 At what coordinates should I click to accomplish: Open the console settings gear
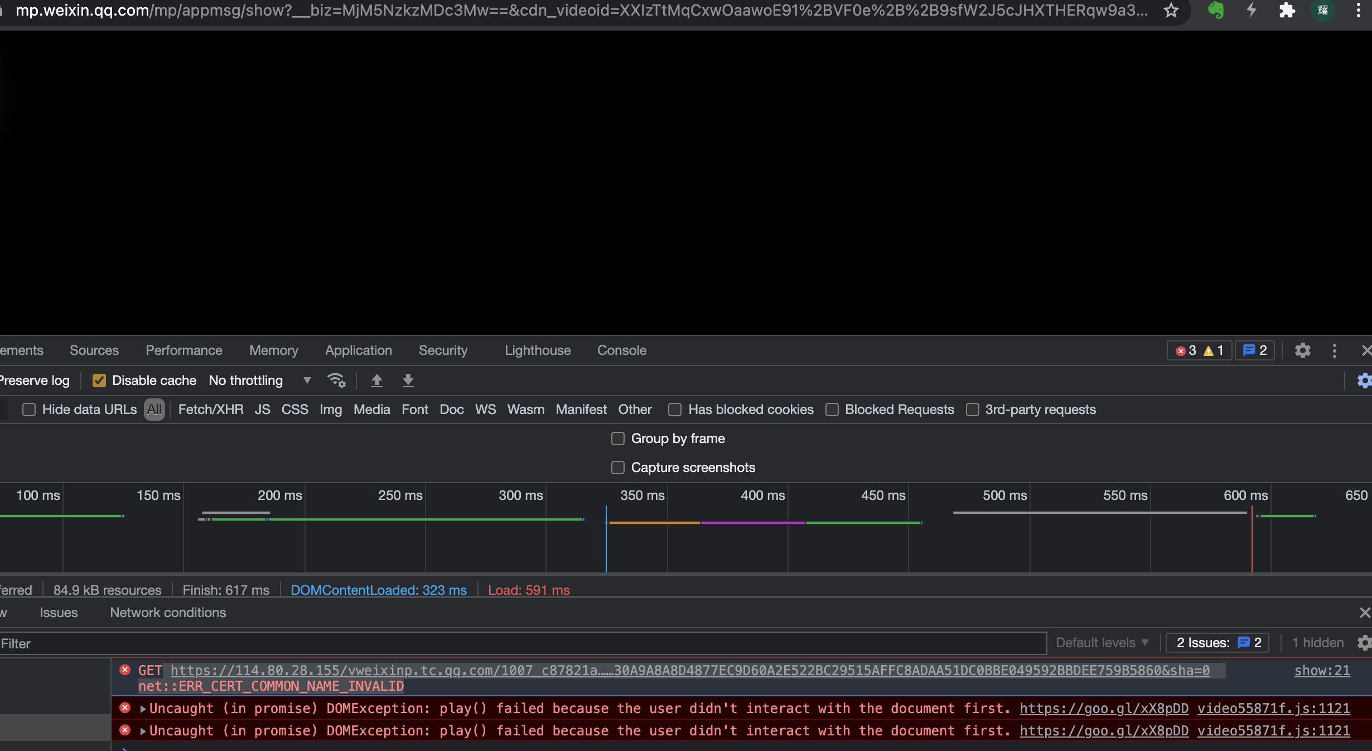(x=1364, y=643)
